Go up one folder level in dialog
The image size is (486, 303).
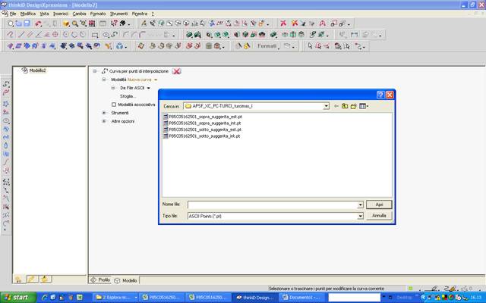coord(344,106)
